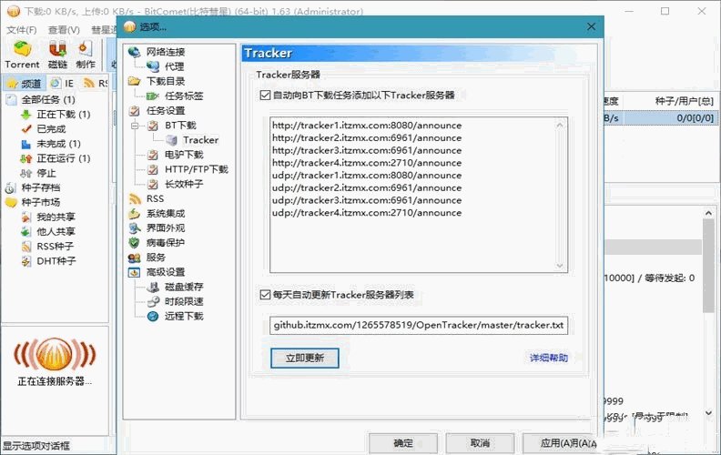Select 磁盘缓存 disk icon

coord(153,287)
